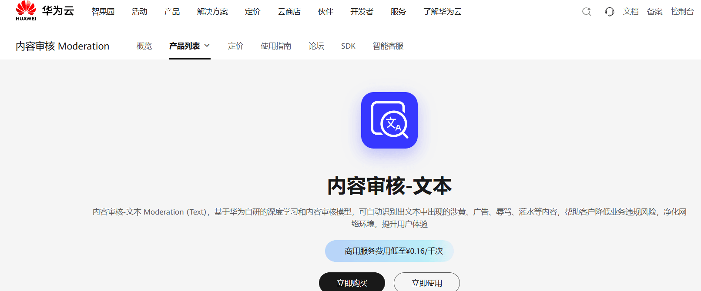Click the Huawei Cloud logo
The image size is (701, 291).
point(45,11)
